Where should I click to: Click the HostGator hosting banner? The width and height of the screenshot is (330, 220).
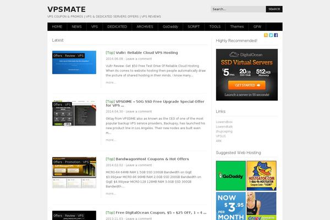261,176
